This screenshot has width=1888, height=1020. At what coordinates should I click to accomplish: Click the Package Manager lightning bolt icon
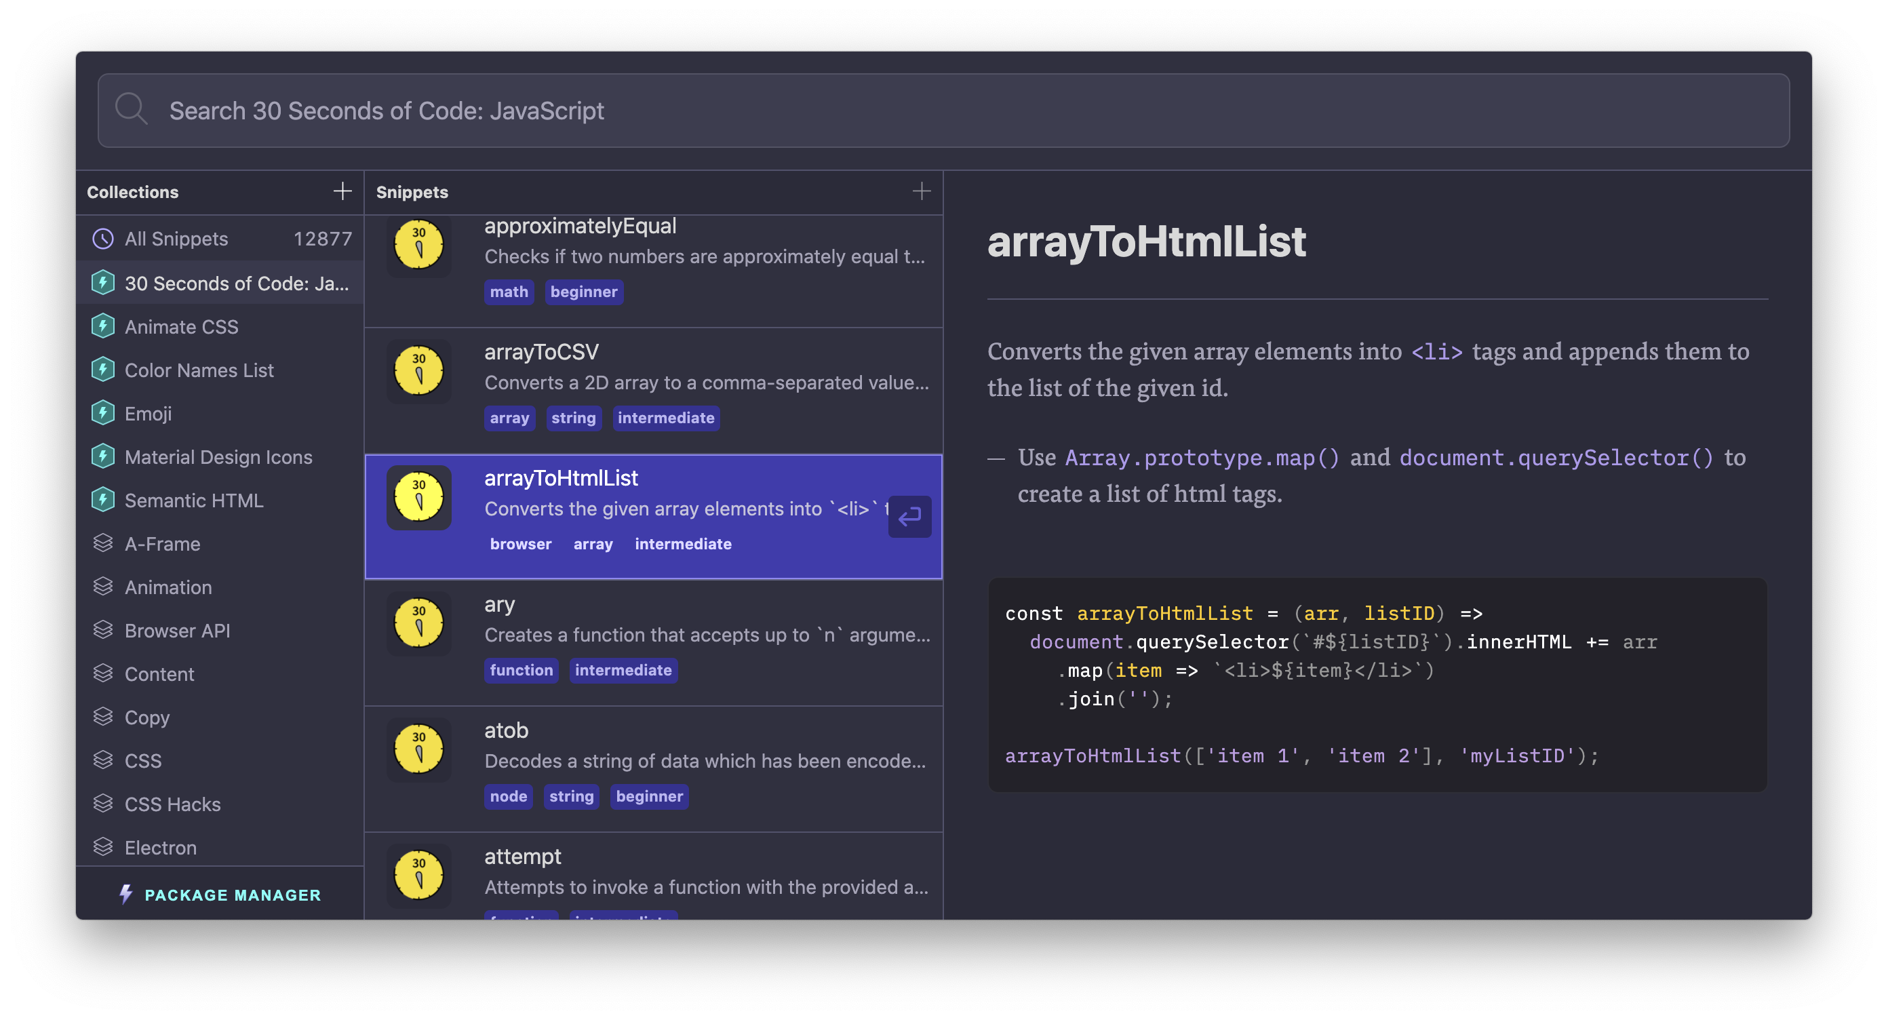click(x=126, y=894)
